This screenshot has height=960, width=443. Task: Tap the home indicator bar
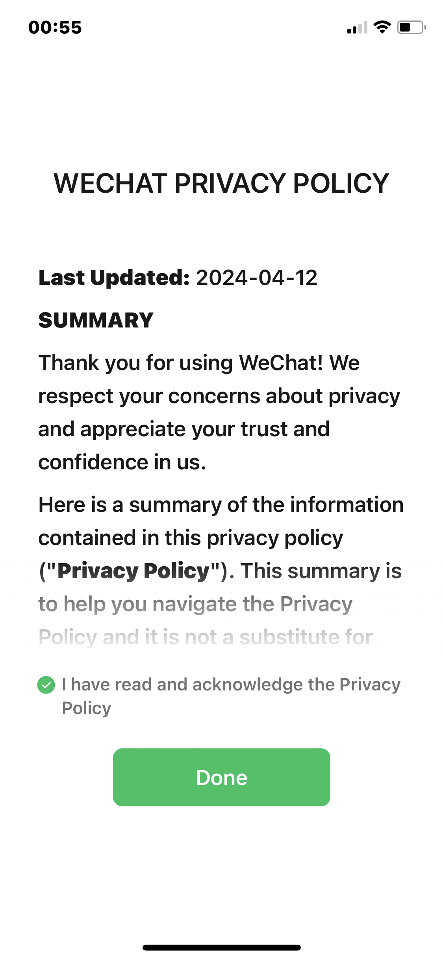point(221,947)
